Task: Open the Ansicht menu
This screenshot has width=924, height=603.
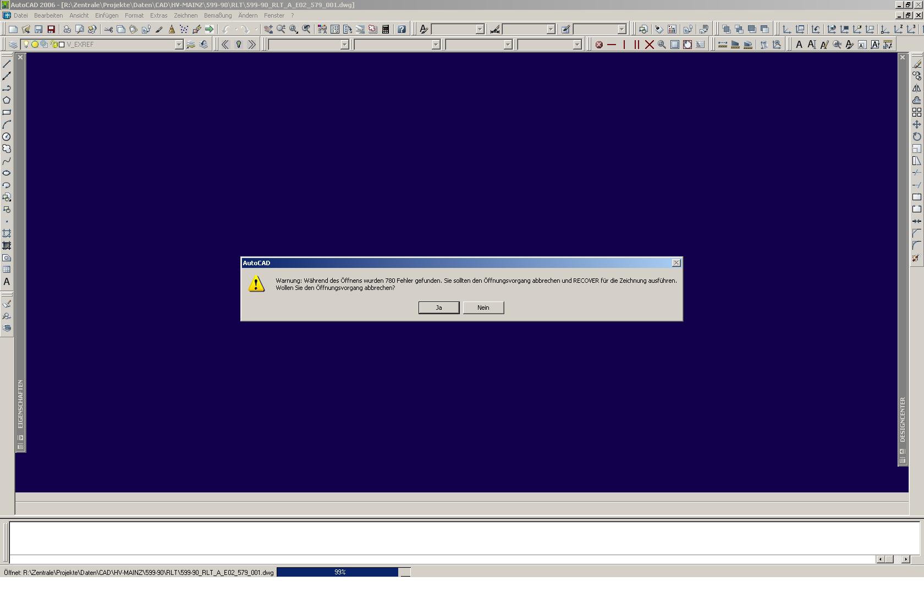Action: (79, 15)
